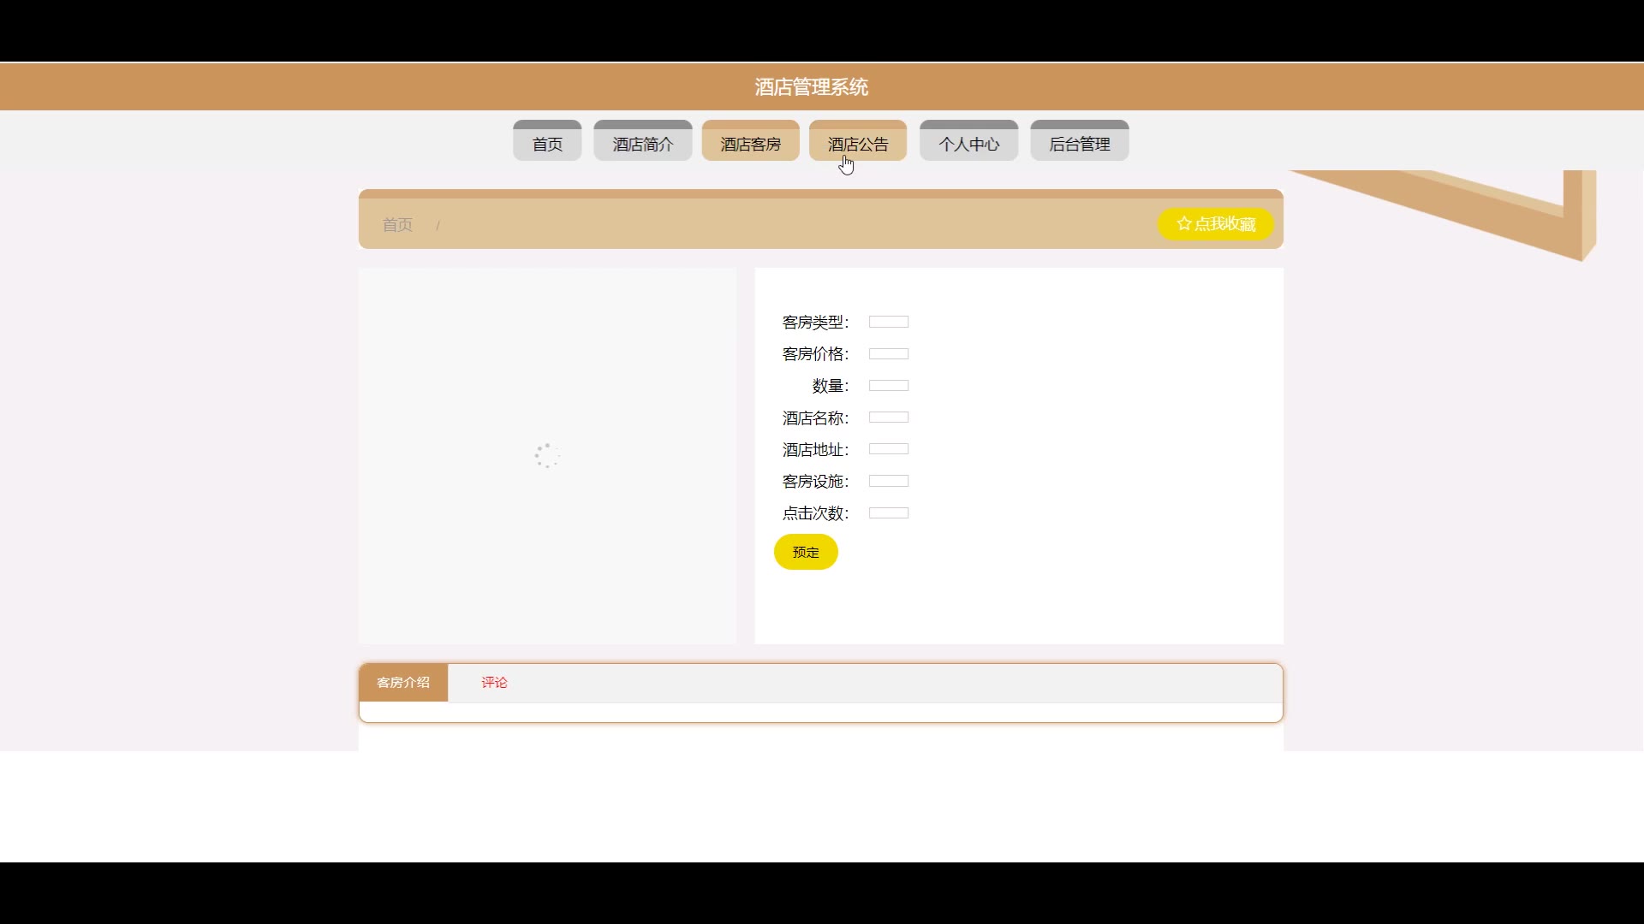Click the 客房类型 value field

click(x=888, y=322)
